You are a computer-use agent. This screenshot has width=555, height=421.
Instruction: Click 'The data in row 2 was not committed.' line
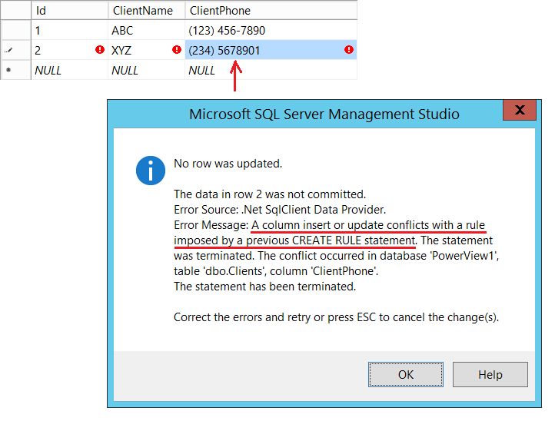click(x=270, y=194)
